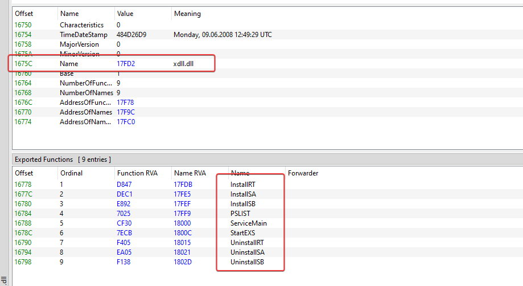Click Name RVA 17FDB
This screenshot has height=286, width=523.
coord(183,185)
